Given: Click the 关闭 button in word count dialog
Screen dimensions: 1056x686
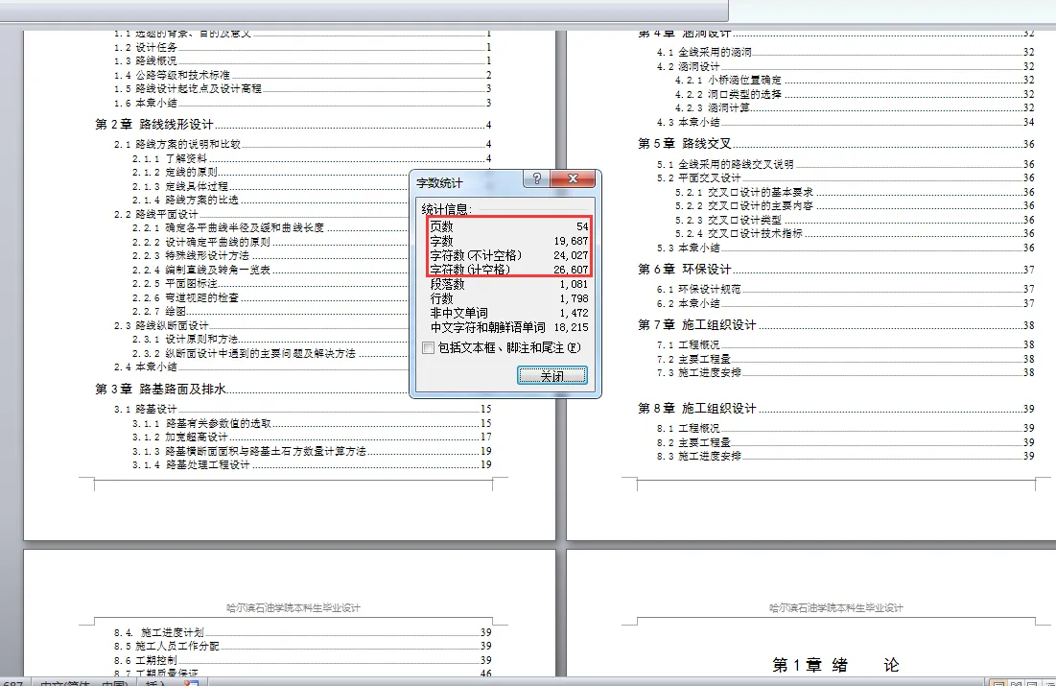Looking at the screenshot, I should 552,376.
